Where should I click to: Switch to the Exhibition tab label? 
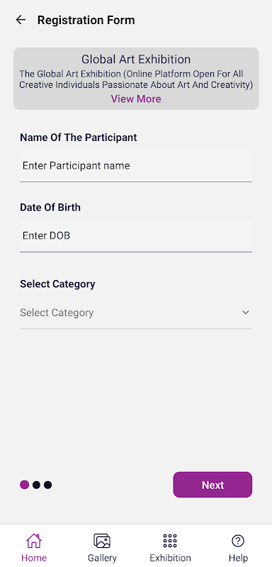tap(170, 558)
